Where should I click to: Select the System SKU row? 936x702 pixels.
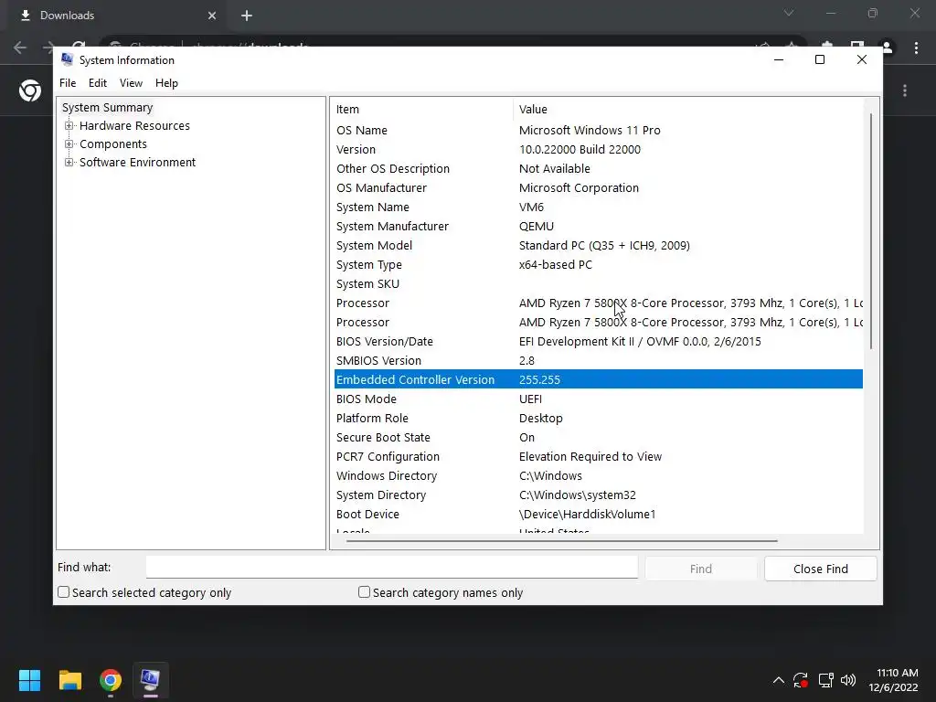pos(598,283)
